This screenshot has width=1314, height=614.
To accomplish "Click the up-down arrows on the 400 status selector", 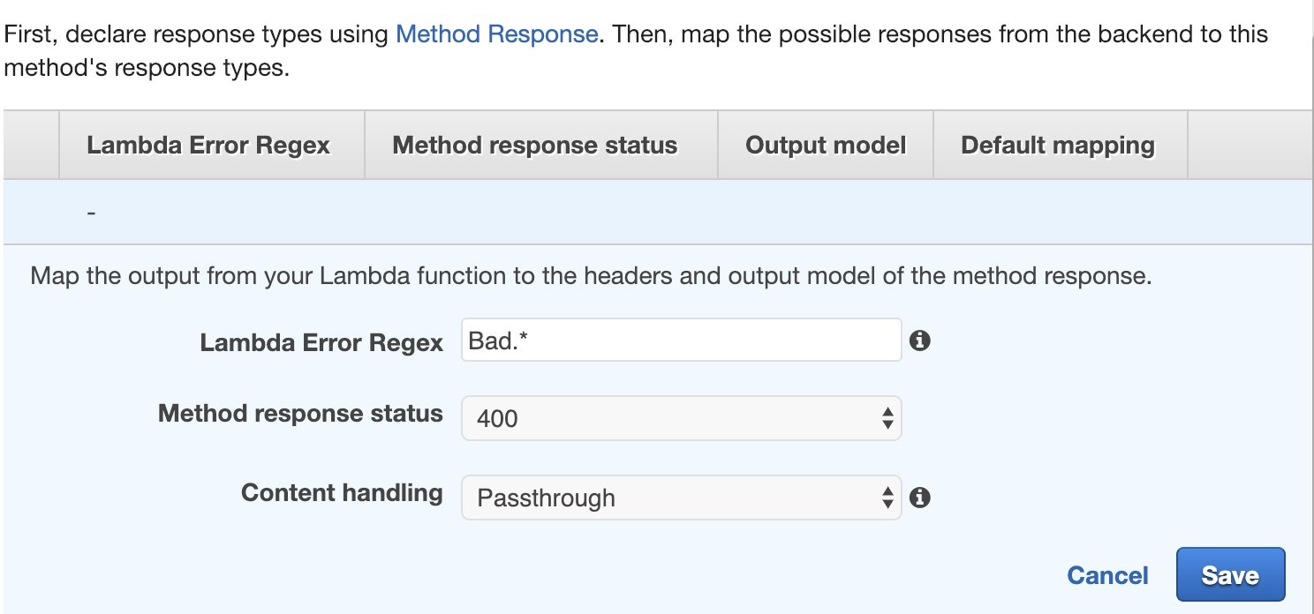I will coord(887,418).
